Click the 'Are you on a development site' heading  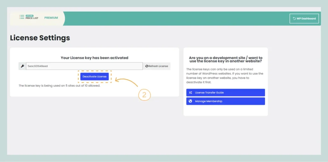coord(225,59)
